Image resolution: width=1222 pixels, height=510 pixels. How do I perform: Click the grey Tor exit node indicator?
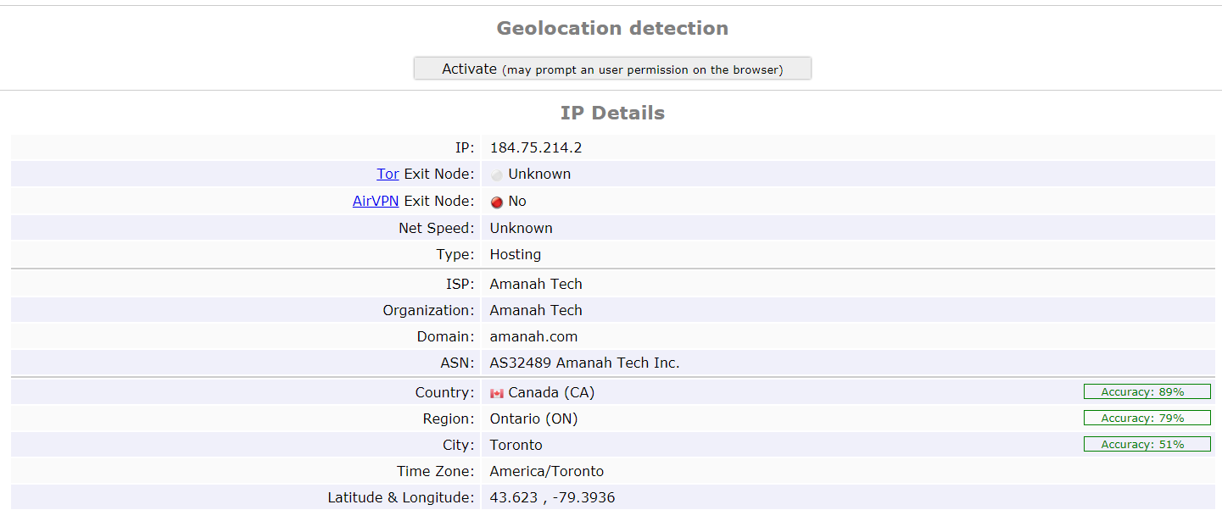click(497, 175)
